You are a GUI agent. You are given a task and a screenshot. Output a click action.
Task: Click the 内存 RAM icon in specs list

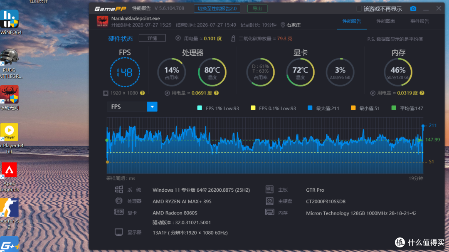pos(269,212)
